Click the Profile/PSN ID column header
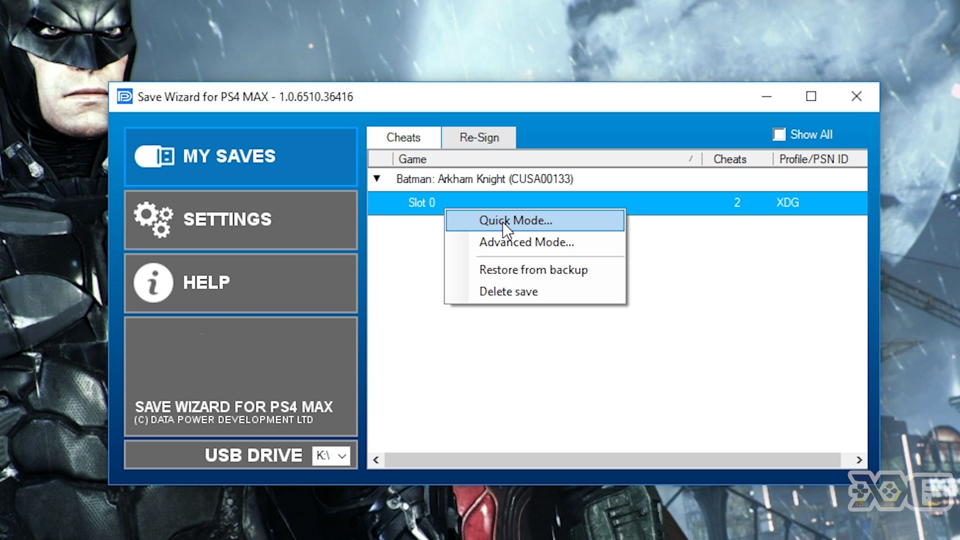The image size is (960, 540). (x=820, y=159)
